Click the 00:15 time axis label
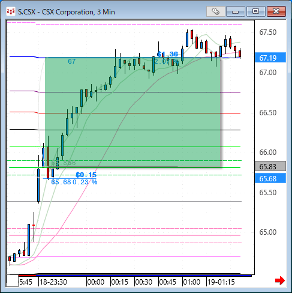 (120, 282)
